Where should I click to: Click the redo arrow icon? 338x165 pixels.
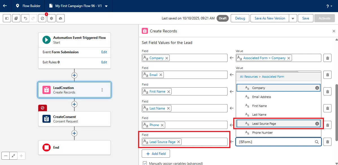click(x=33, y=18)
